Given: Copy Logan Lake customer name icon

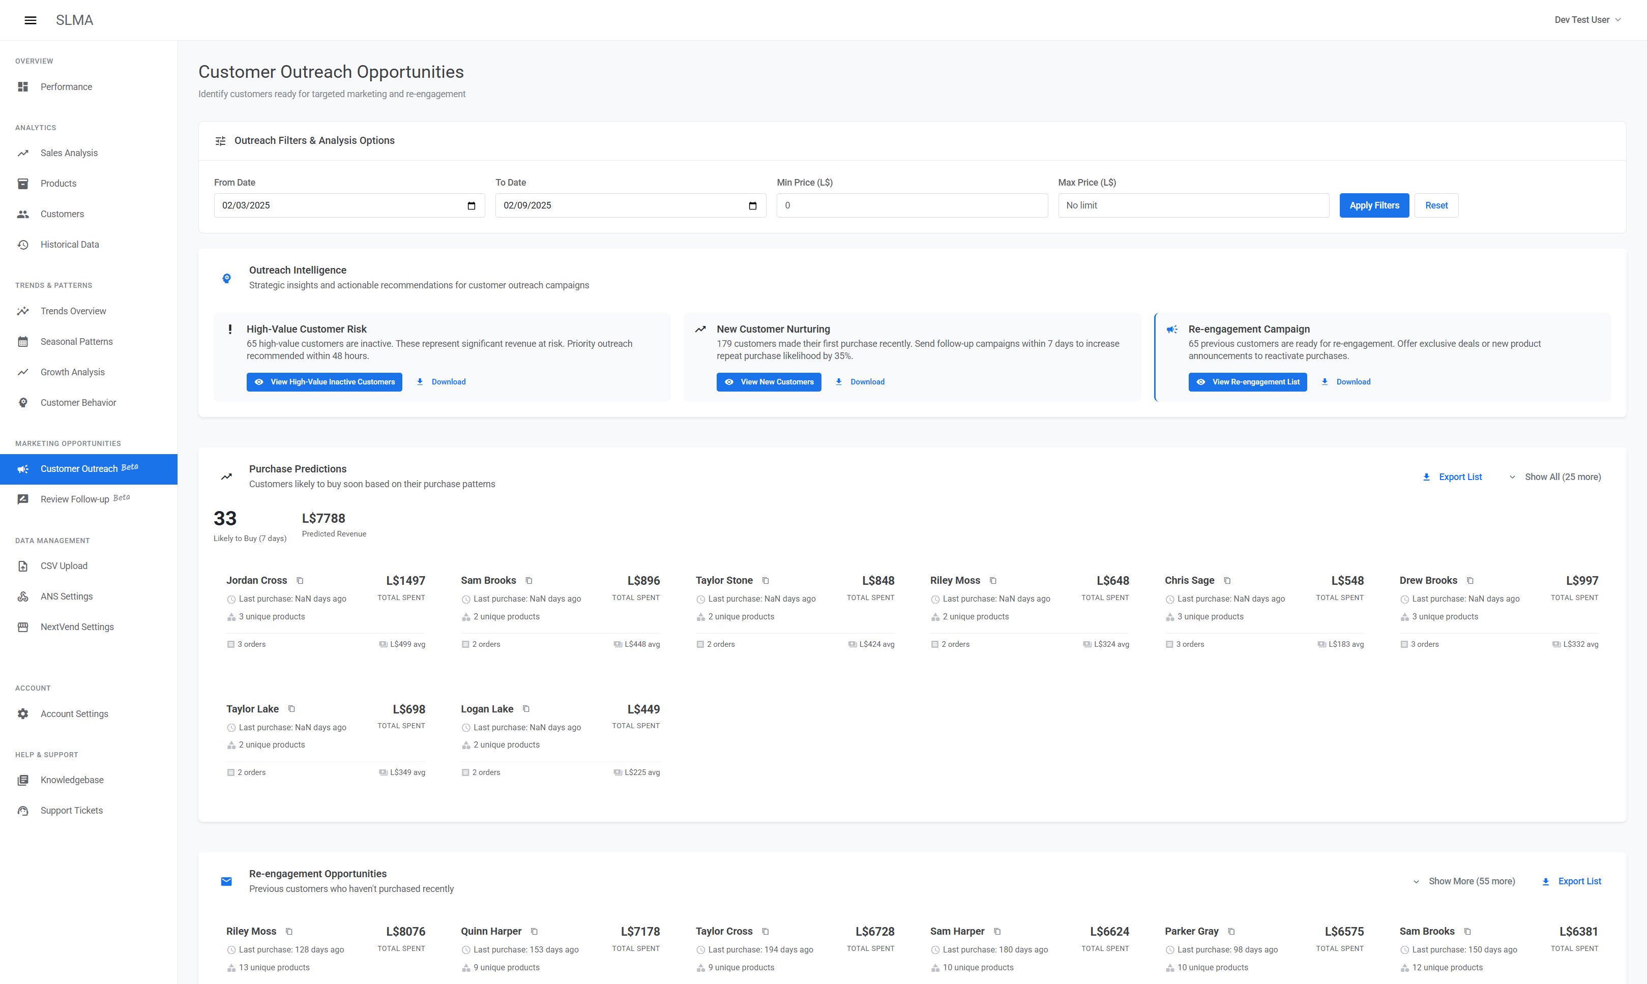Looking at the screenshot, I should click(526, 709).
